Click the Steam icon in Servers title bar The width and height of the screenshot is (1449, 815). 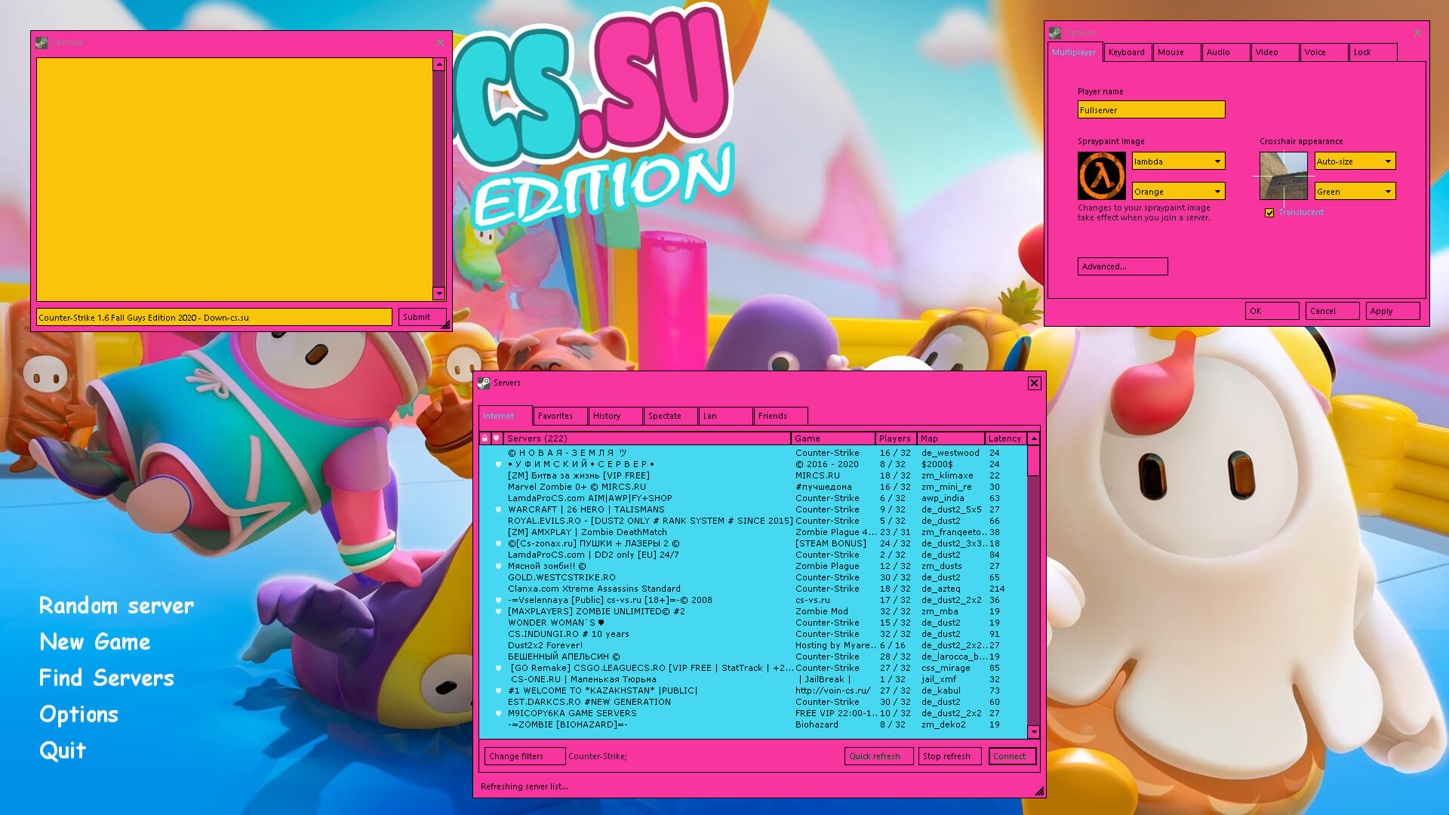[x=484, y=383]
